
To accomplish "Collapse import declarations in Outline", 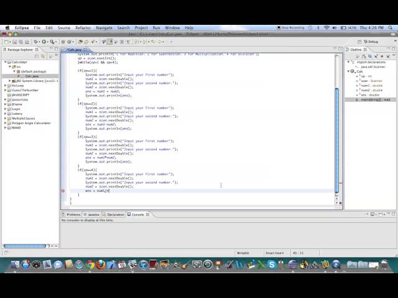I will (x=348, y=62).
